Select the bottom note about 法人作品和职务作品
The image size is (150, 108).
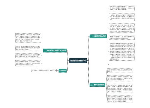pyautogui.click(x=120, y=99)
